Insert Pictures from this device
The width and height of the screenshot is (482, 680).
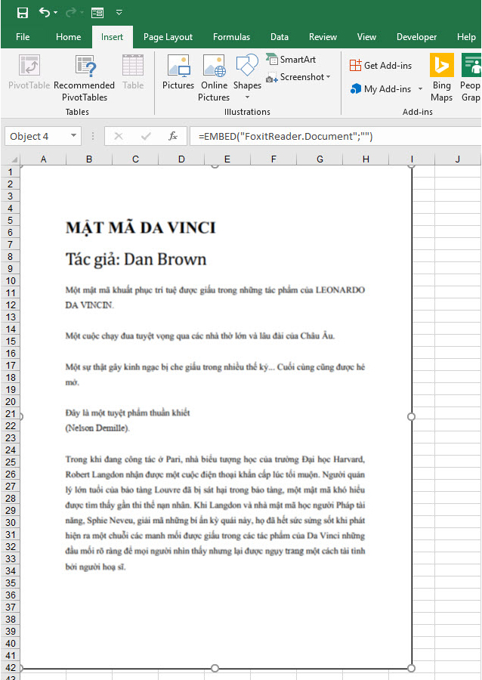[x=178, y=72]
